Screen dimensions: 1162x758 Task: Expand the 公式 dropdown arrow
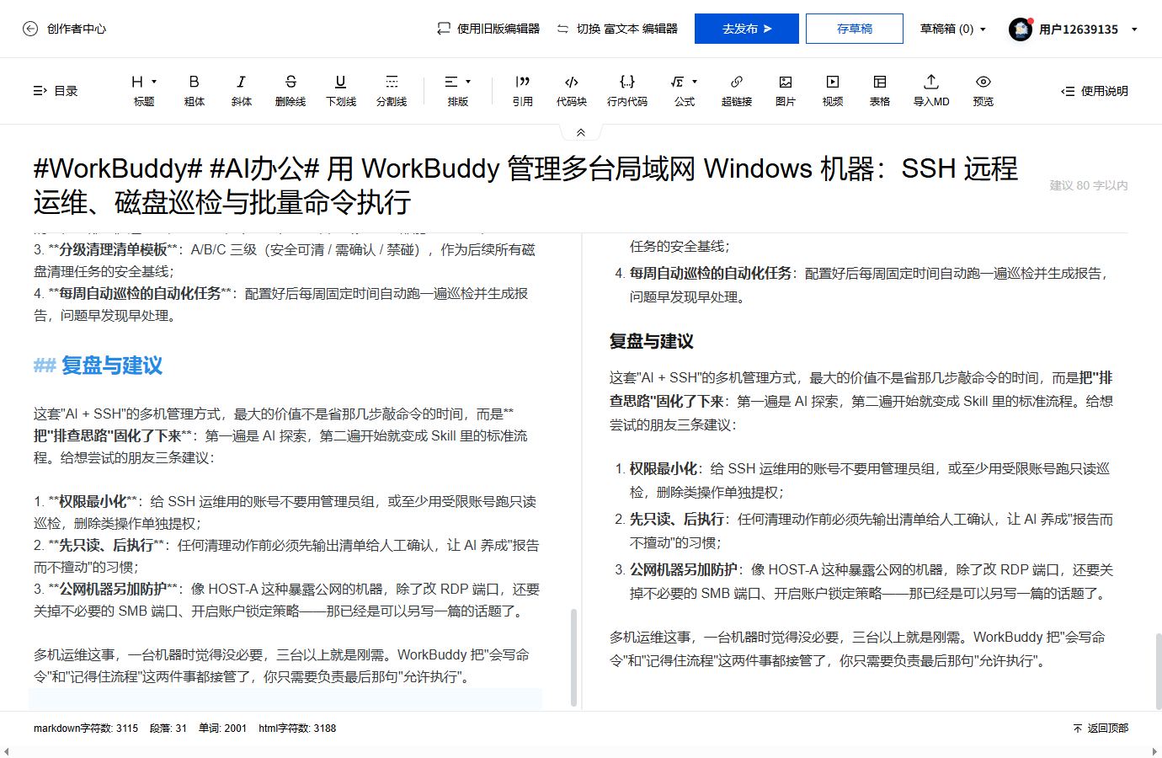[695, 82]
